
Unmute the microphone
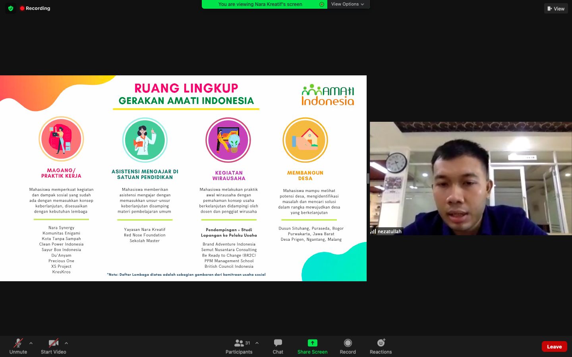point(18,346)
